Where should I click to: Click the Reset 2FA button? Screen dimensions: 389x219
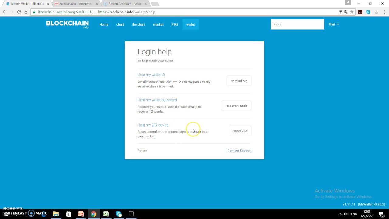point(240,131)
